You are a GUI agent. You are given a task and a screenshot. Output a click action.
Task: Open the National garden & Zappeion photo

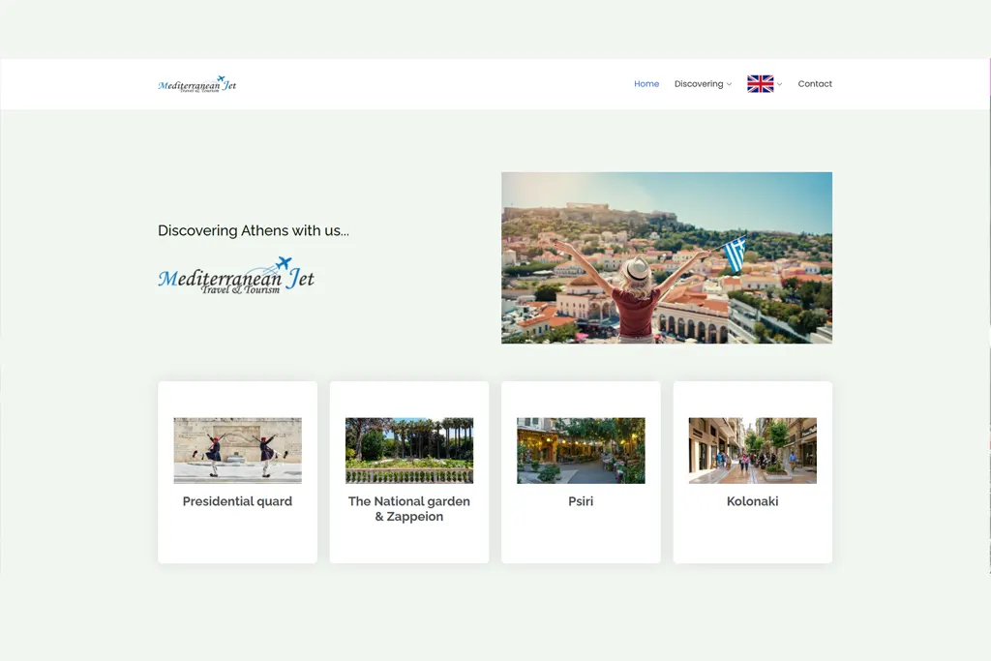coord(409,450)
